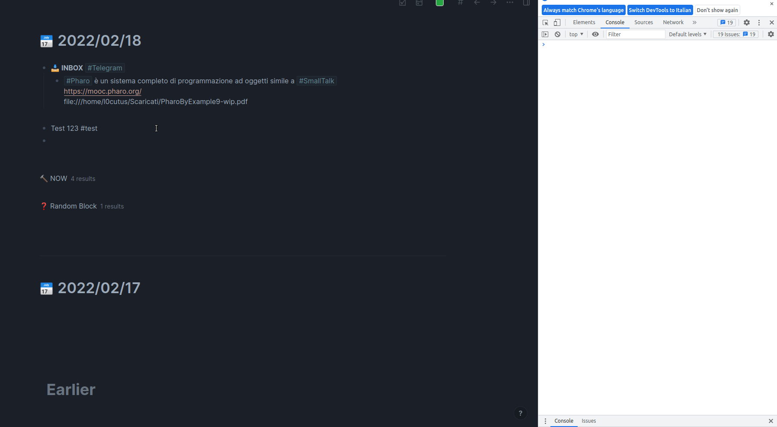Select the inspect element icon in DevTools
The height and width of the screenshot is (427, 777).
click(x=545, y=22)
